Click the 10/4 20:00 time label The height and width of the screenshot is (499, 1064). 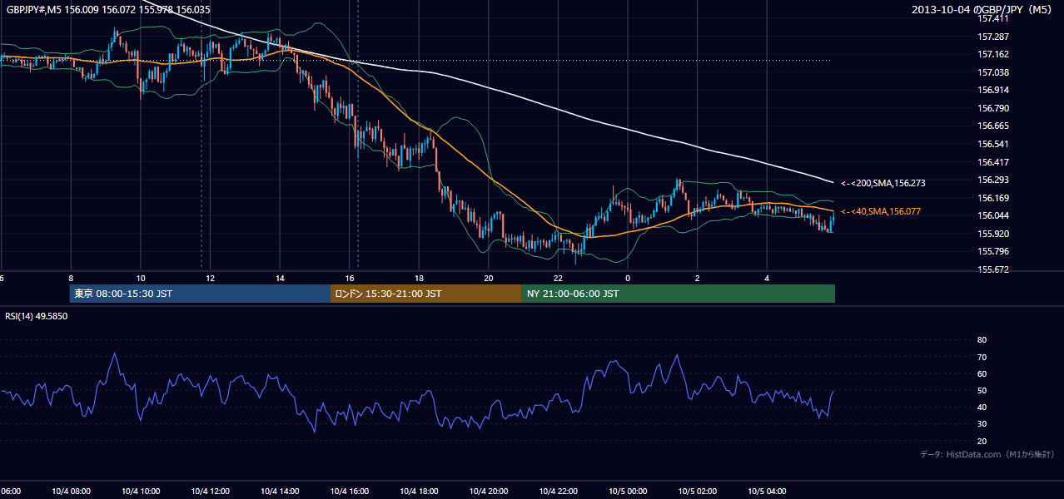click(488, 492)
